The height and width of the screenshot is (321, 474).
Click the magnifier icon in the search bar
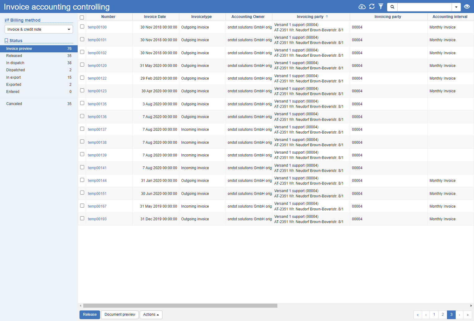(392, 7)
